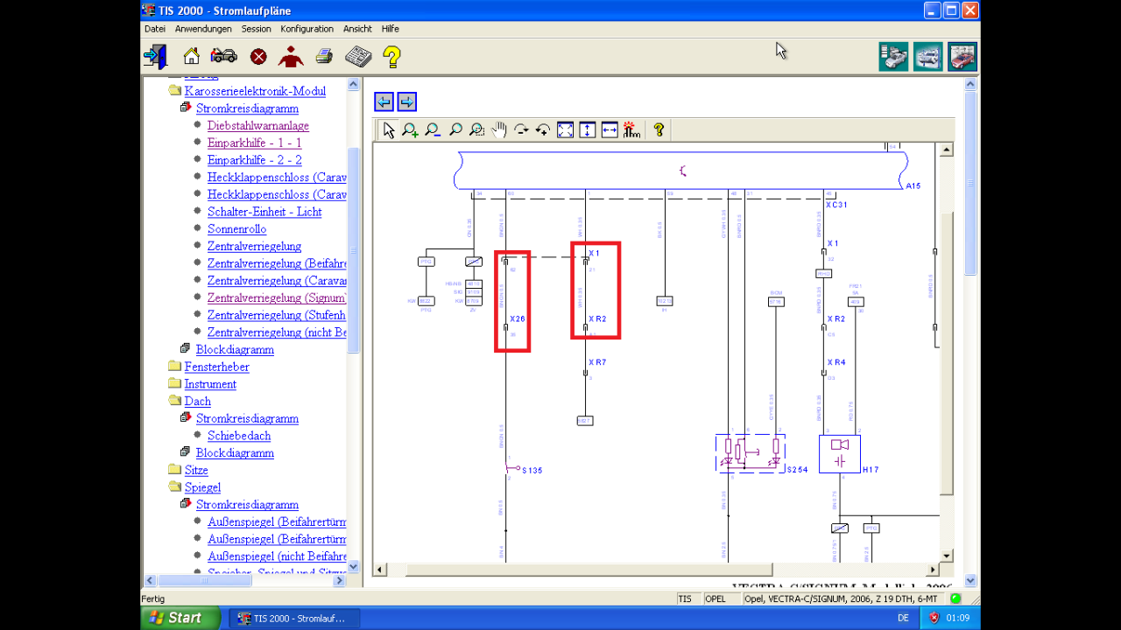Viewport: 1121px width, 630px height.
Task: Open the Diebstahlwarnanlage diagram
Action: pos(257,125)
